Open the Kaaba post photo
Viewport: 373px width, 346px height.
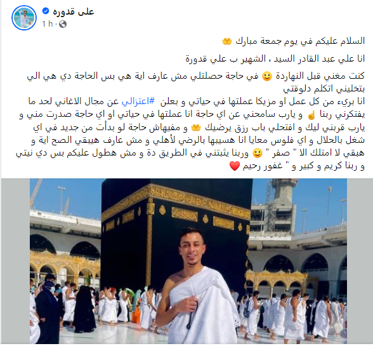188,261
